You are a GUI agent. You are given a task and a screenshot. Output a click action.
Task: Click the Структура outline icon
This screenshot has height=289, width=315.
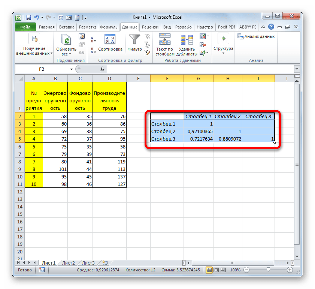[x=223, y=38]
